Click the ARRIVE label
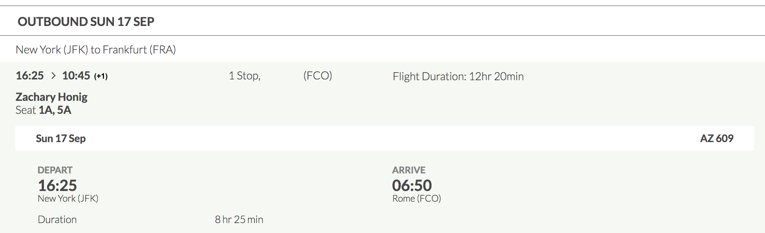 tap(408, 170)
